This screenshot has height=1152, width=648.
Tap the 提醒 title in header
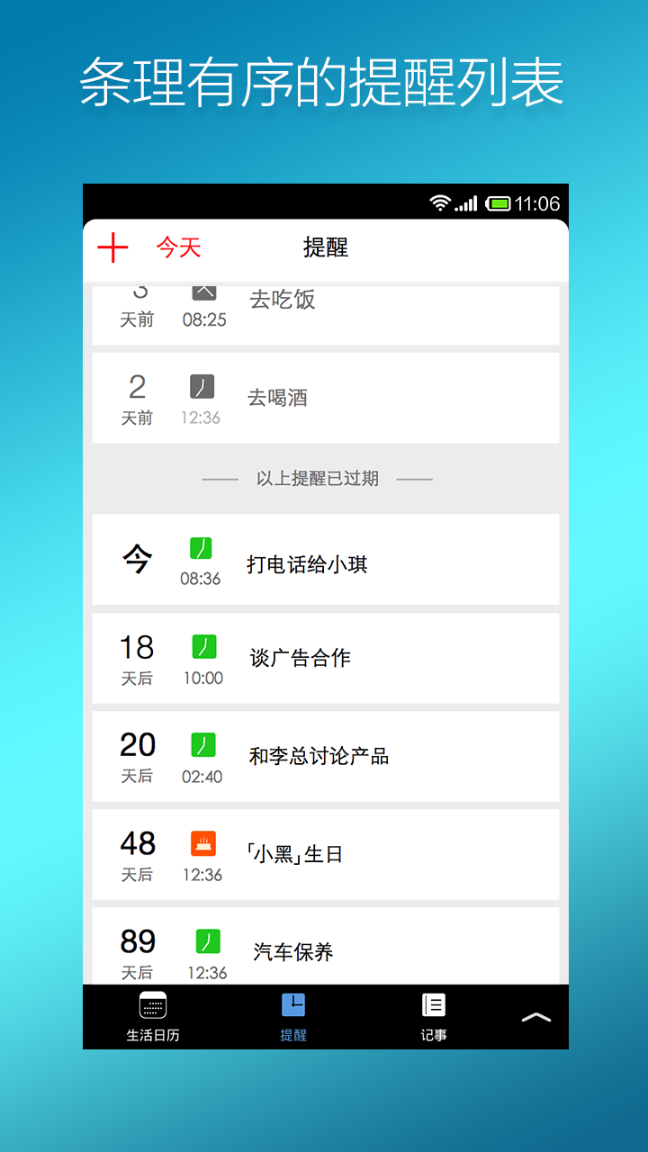click(326, 247)
